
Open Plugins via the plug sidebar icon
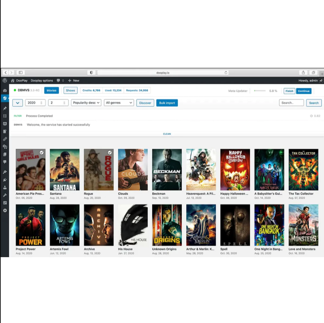5,180
